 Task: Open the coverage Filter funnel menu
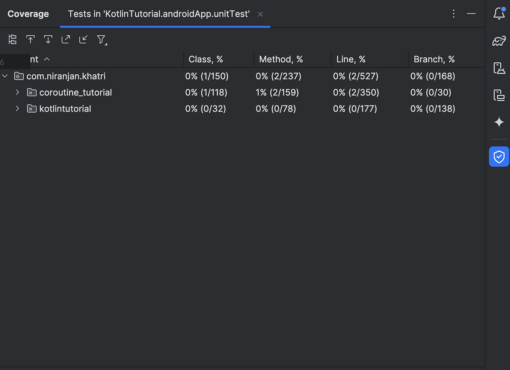point(101,39)
